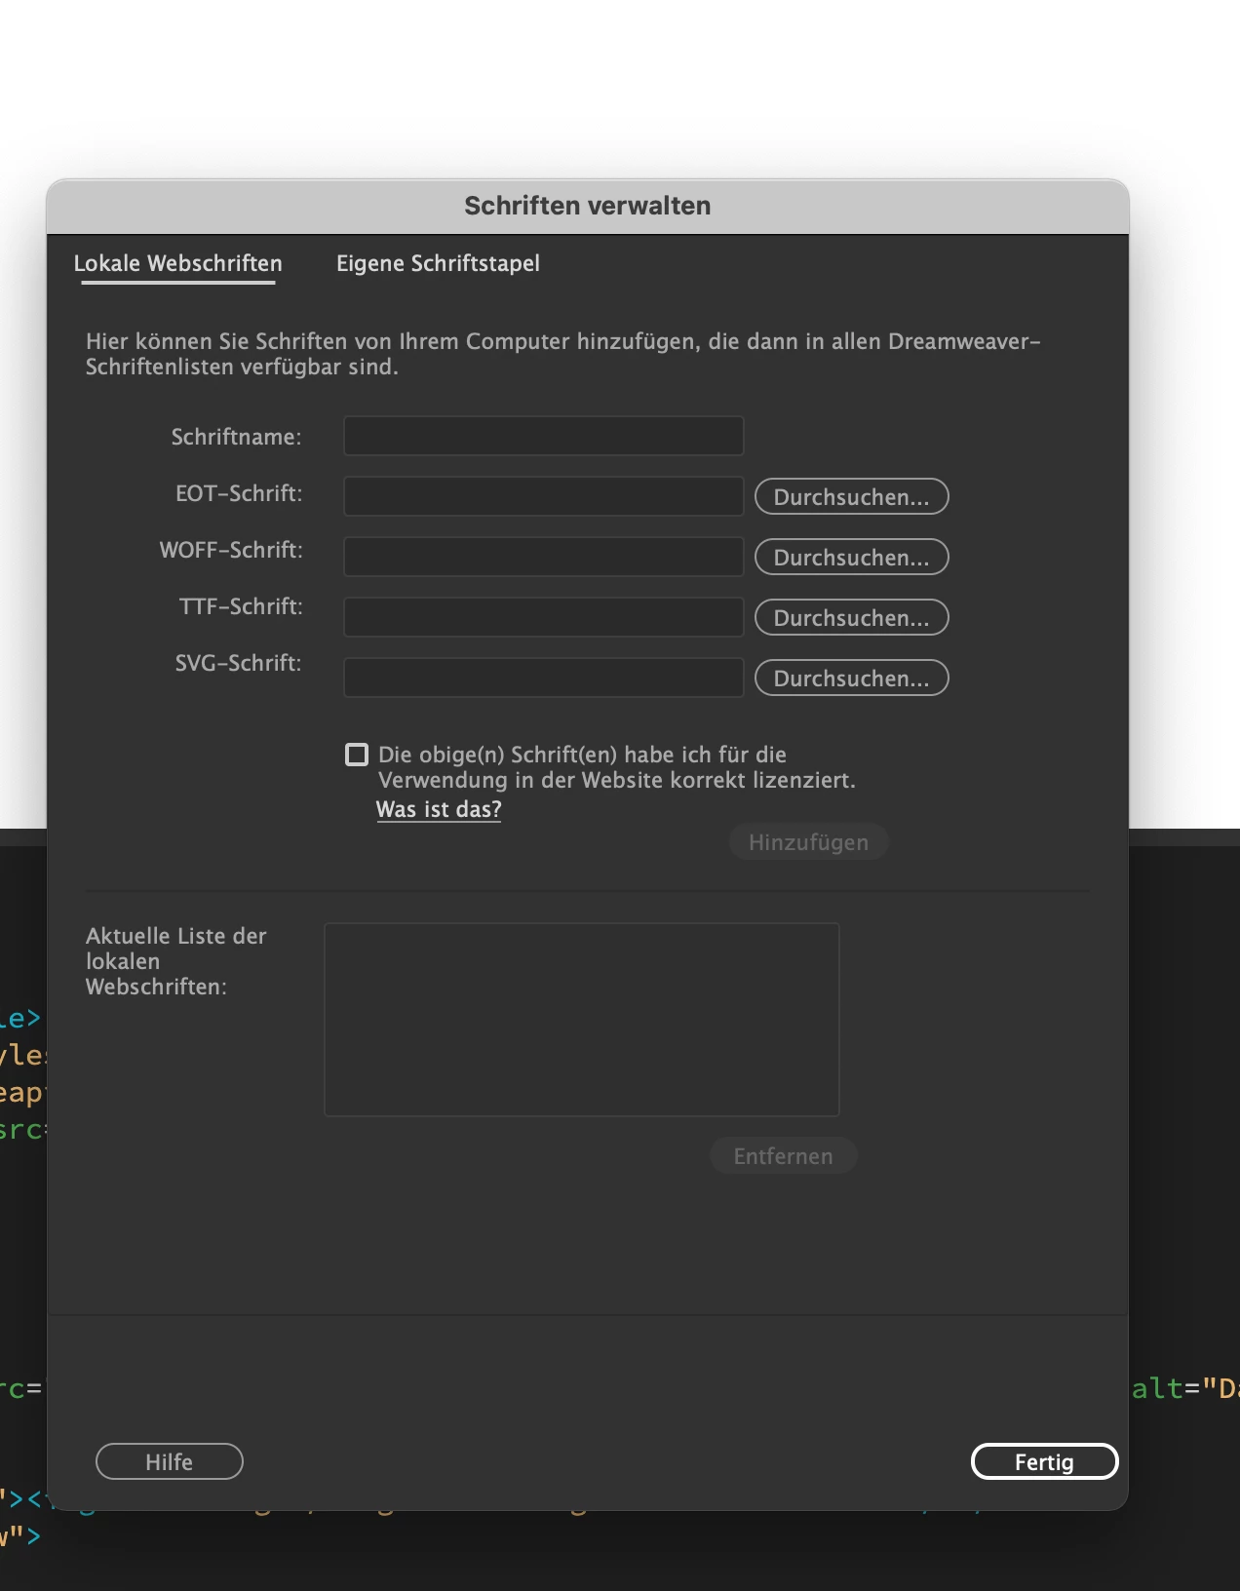Click the description text starting 'Hier können Sie Schriften'

pyautogui.click(x=563, y=354)
